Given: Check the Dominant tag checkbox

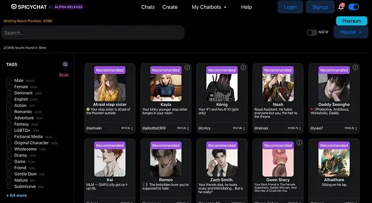Looking at the screenshot, I should (9, 93).
